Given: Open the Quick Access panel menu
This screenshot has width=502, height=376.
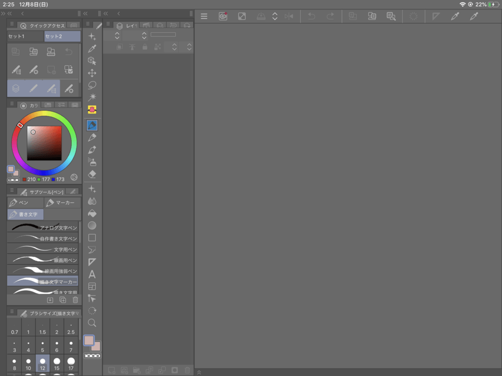Looking at the screenshot, I should tap(12, 25).
